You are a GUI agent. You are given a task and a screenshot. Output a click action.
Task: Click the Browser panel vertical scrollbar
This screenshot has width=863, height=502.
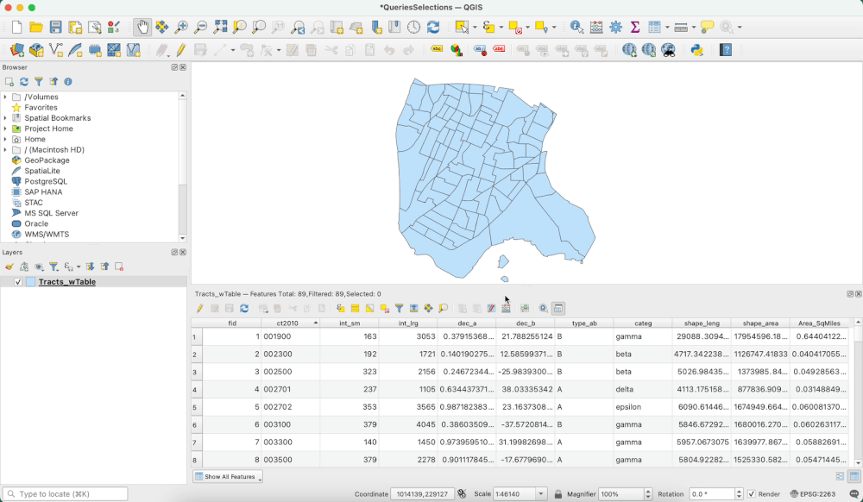point(182,167)
